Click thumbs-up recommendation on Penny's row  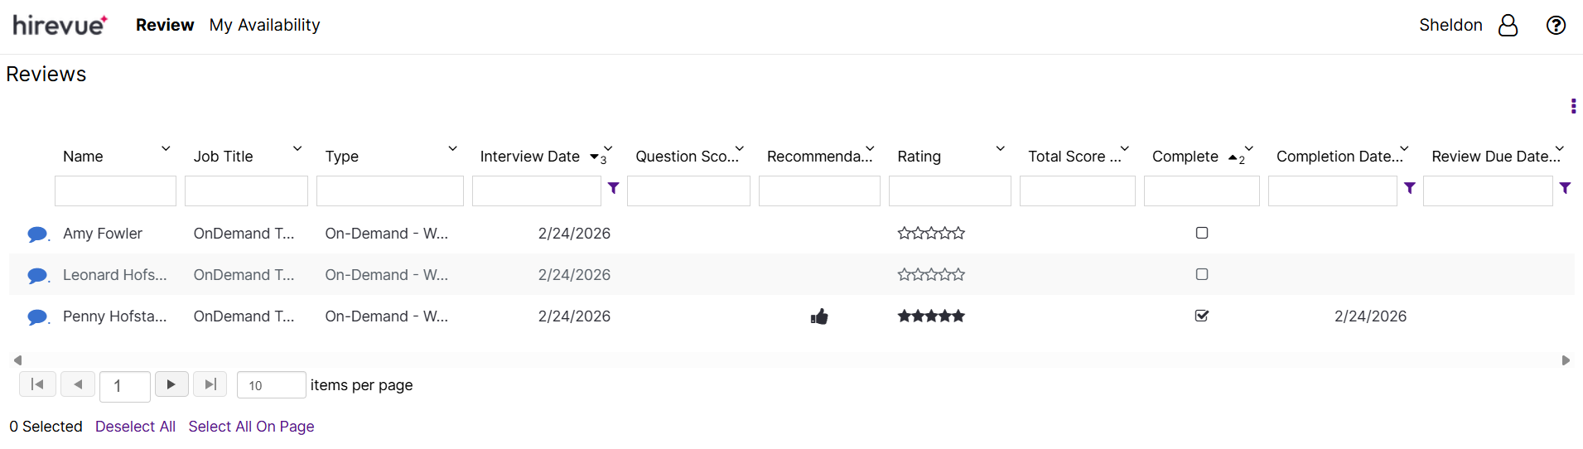819,316
